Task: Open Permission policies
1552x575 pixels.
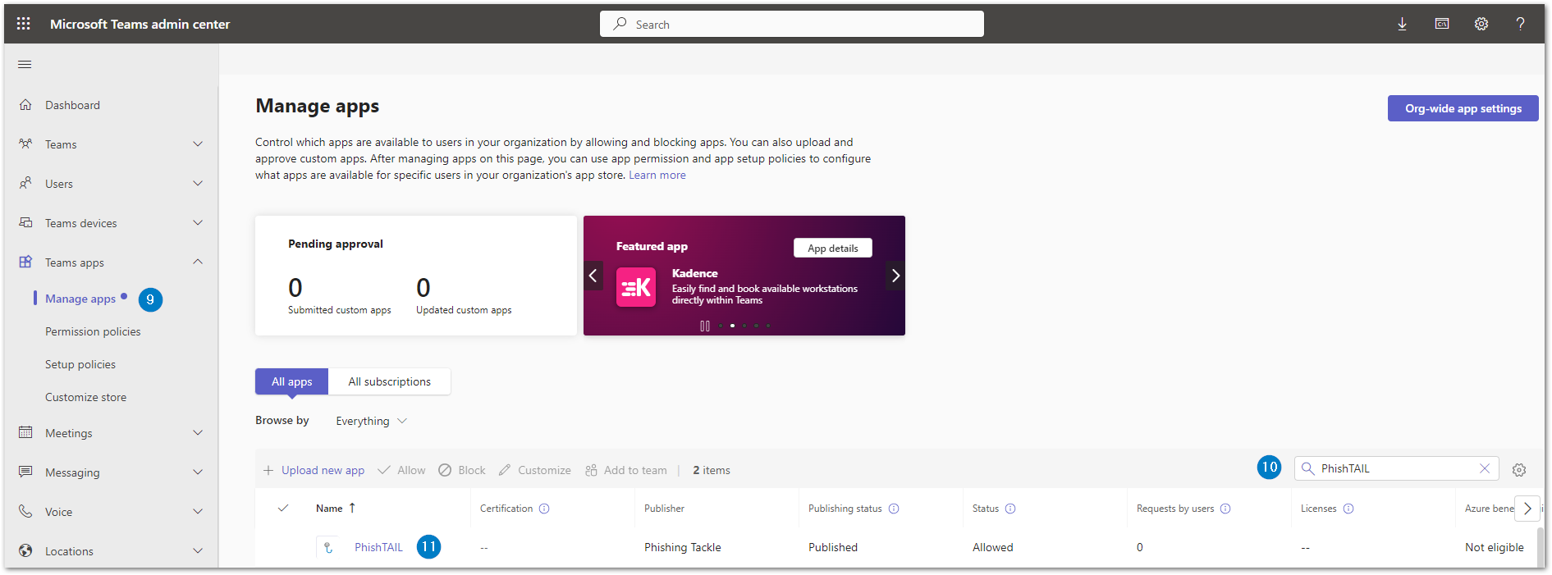Action: (x=93, y=331)
